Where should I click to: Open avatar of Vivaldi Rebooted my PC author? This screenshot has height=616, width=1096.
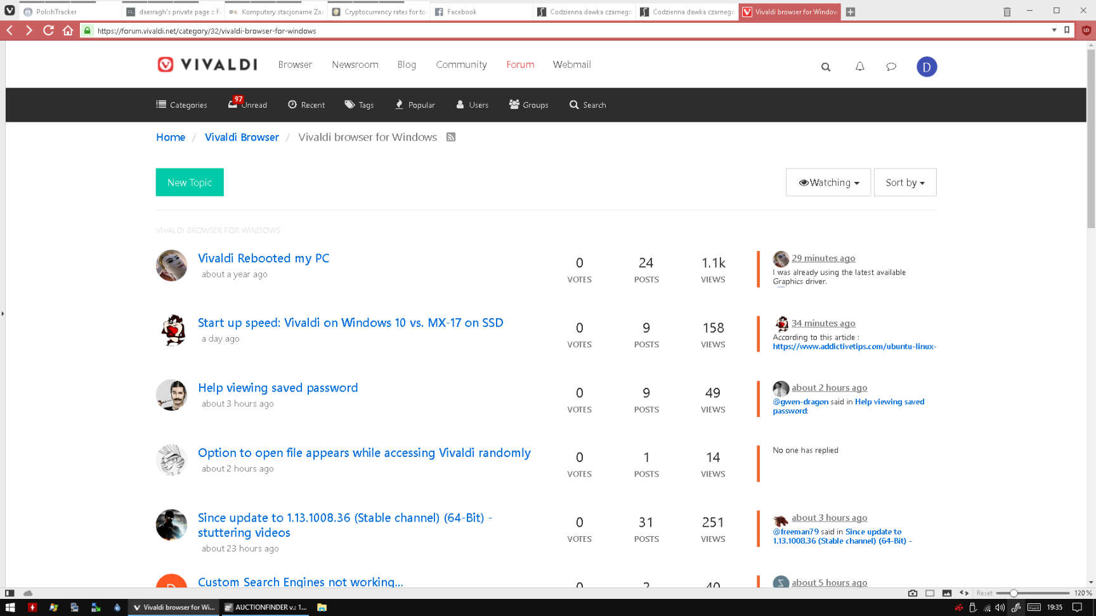[171, 265]
